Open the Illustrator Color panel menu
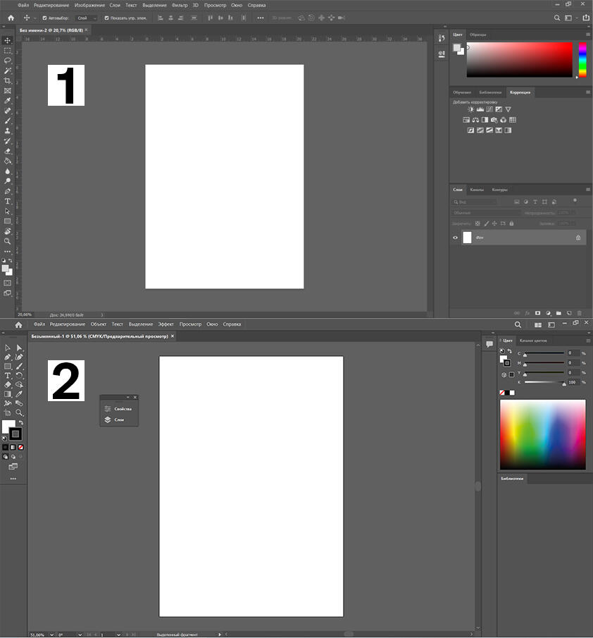The image size is (593, 638). [587, 341]
